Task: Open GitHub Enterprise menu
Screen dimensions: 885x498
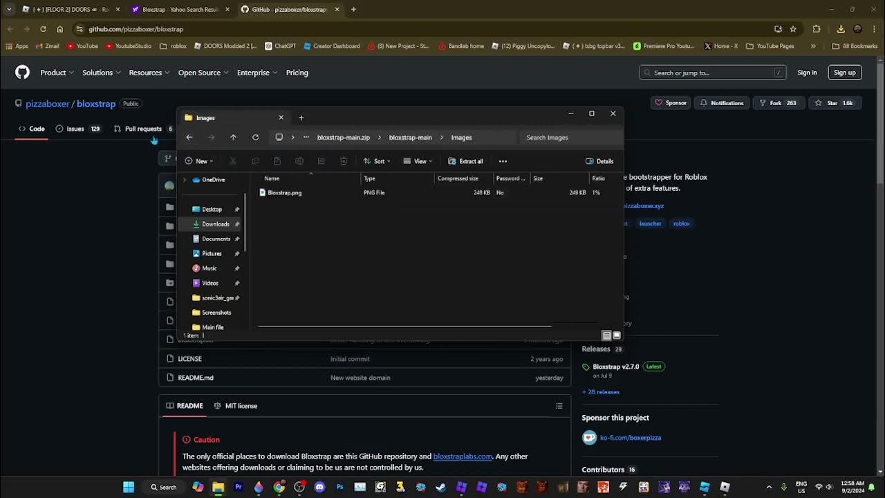Action: 257,73
